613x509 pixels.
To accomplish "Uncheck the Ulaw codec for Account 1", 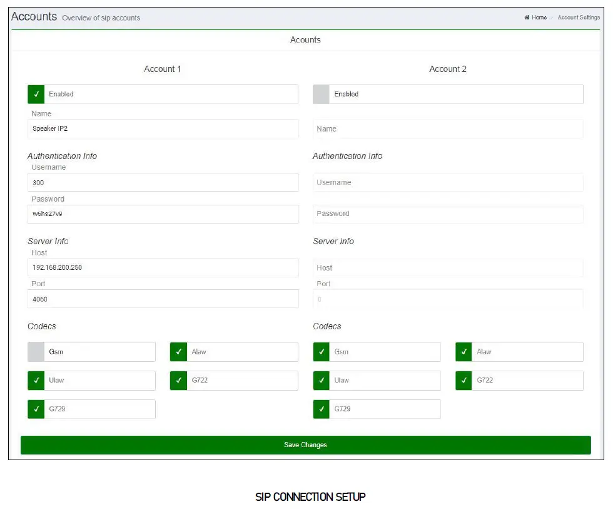I will click(36, 380).
